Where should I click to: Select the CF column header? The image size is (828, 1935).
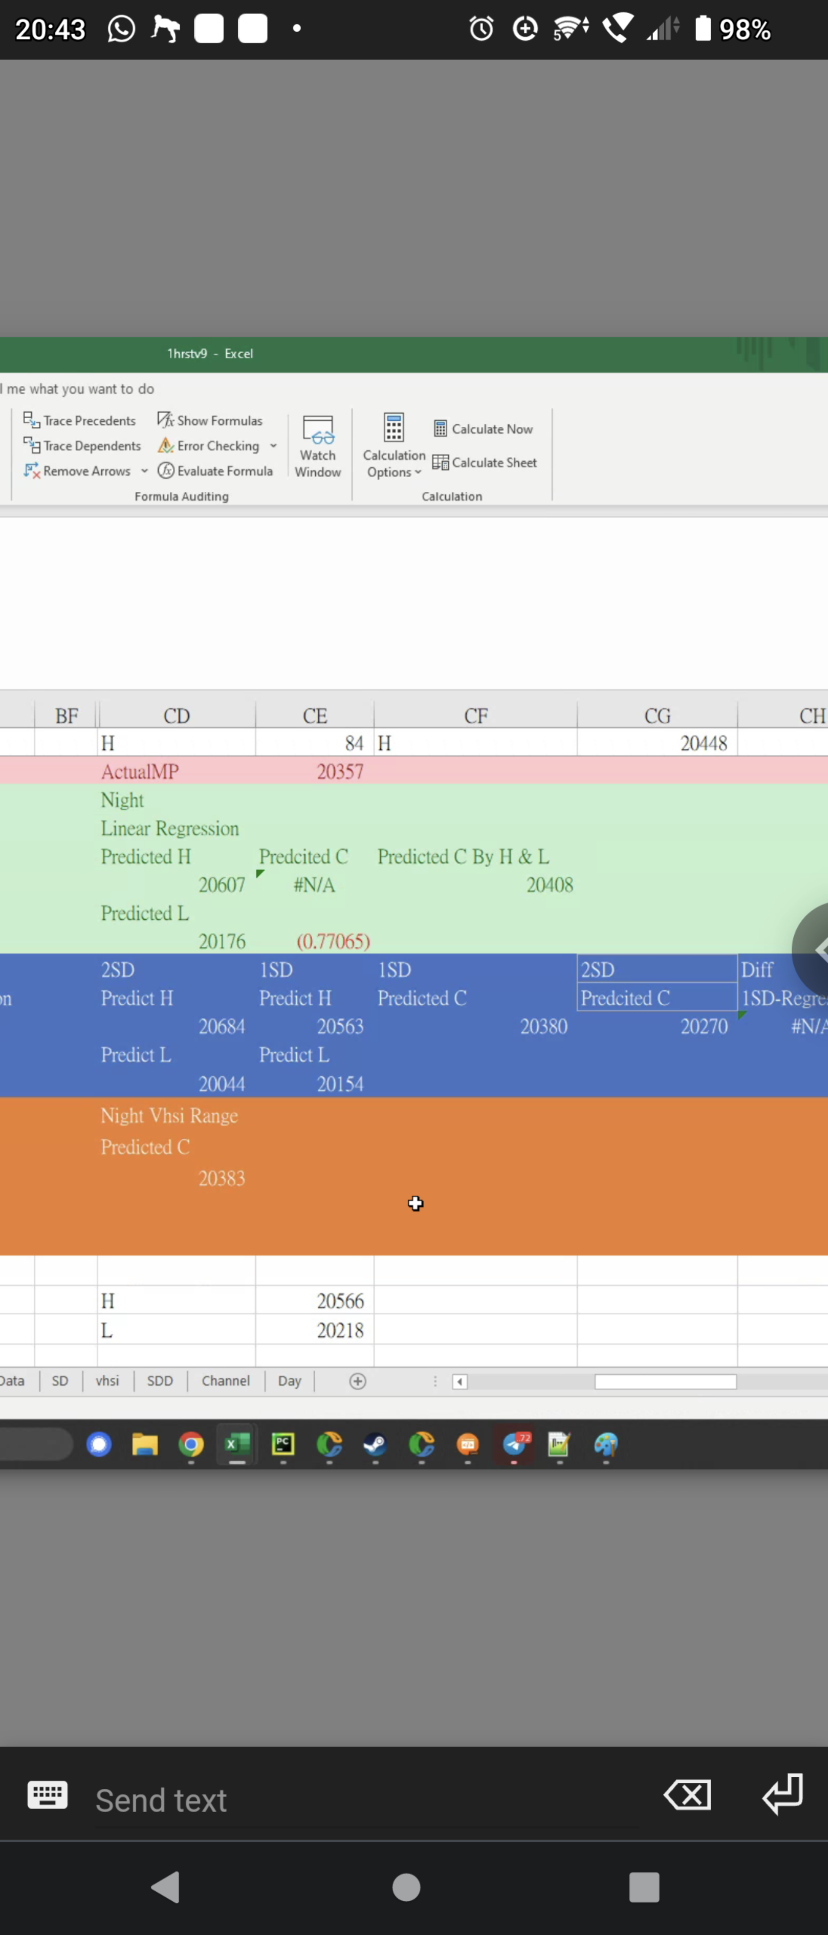point(475,716)
